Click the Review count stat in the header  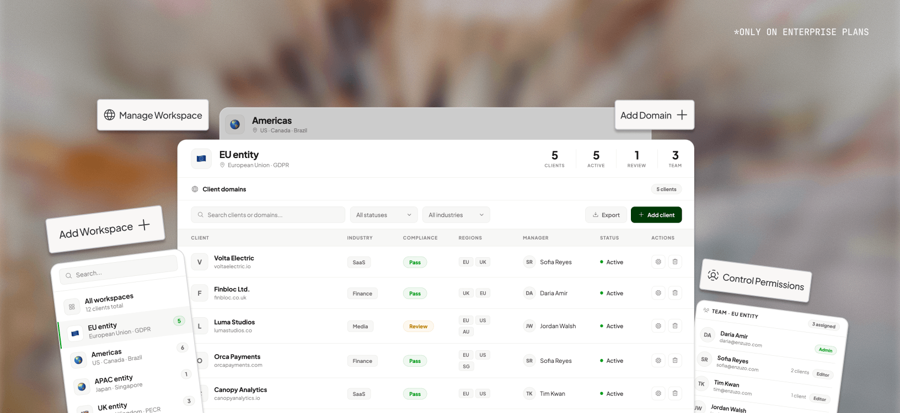[x=636, y=159]
